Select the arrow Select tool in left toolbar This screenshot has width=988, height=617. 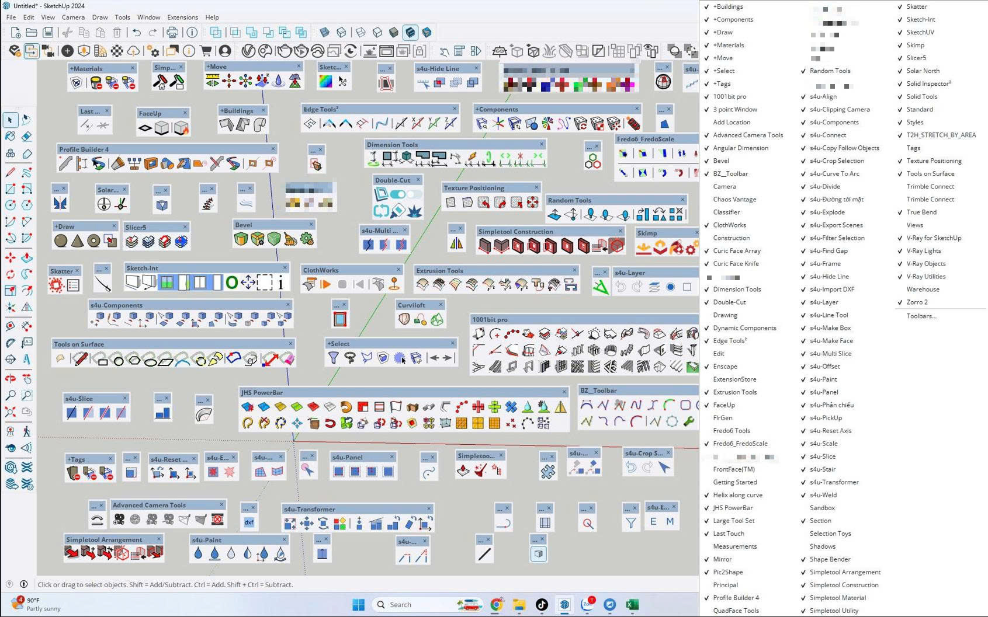[10, 120]
